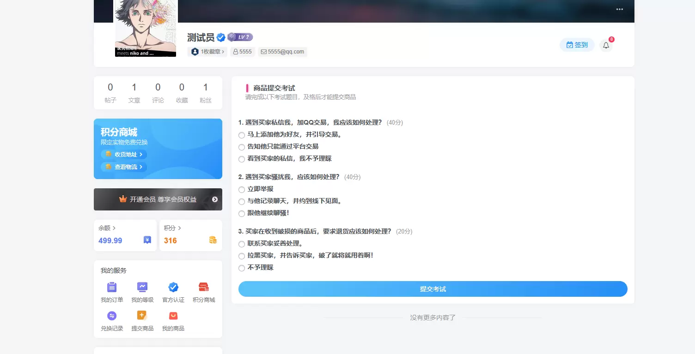
Task: Click the 提交考试 submit button
Action: [x=433, y=289]
